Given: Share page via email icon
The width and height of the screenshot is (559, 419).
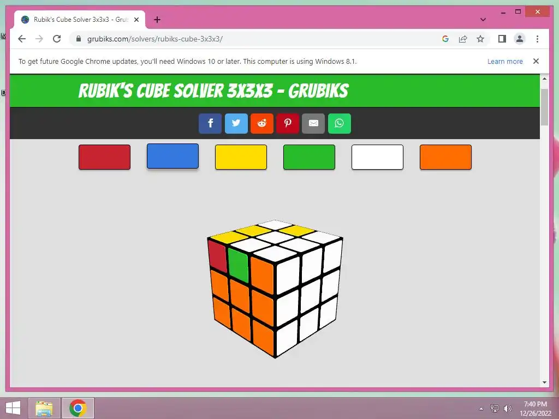Looking at the screenshot, I should [x=313, y=123].
